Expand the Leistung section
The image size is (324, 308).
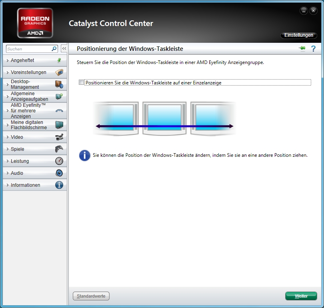pos(35,161)
